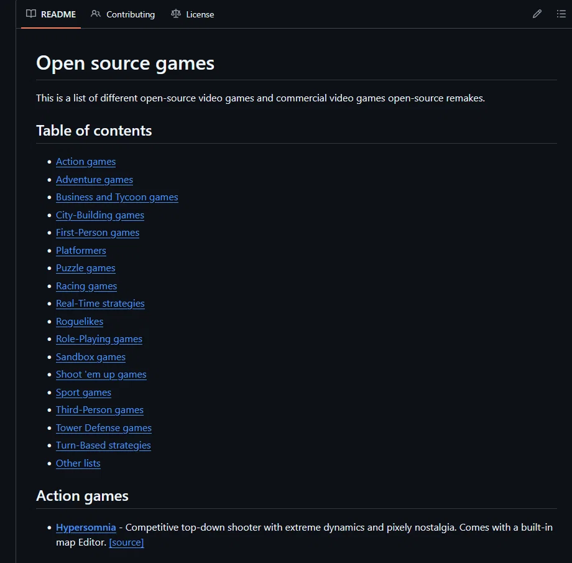The image size is (572, 563).
Task: Open Third-Person games link
Action: [99, 410]
